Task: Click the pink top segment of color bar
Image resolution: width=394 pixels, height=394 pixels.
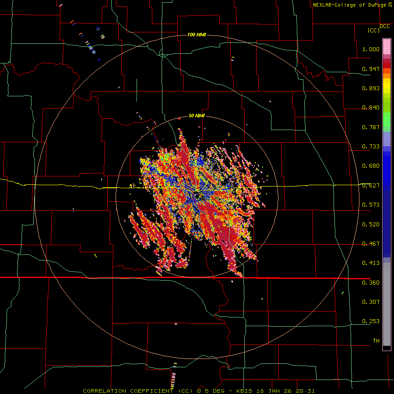Action: (387, 47)
